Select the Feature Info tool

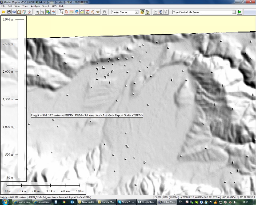click(77, 12)
